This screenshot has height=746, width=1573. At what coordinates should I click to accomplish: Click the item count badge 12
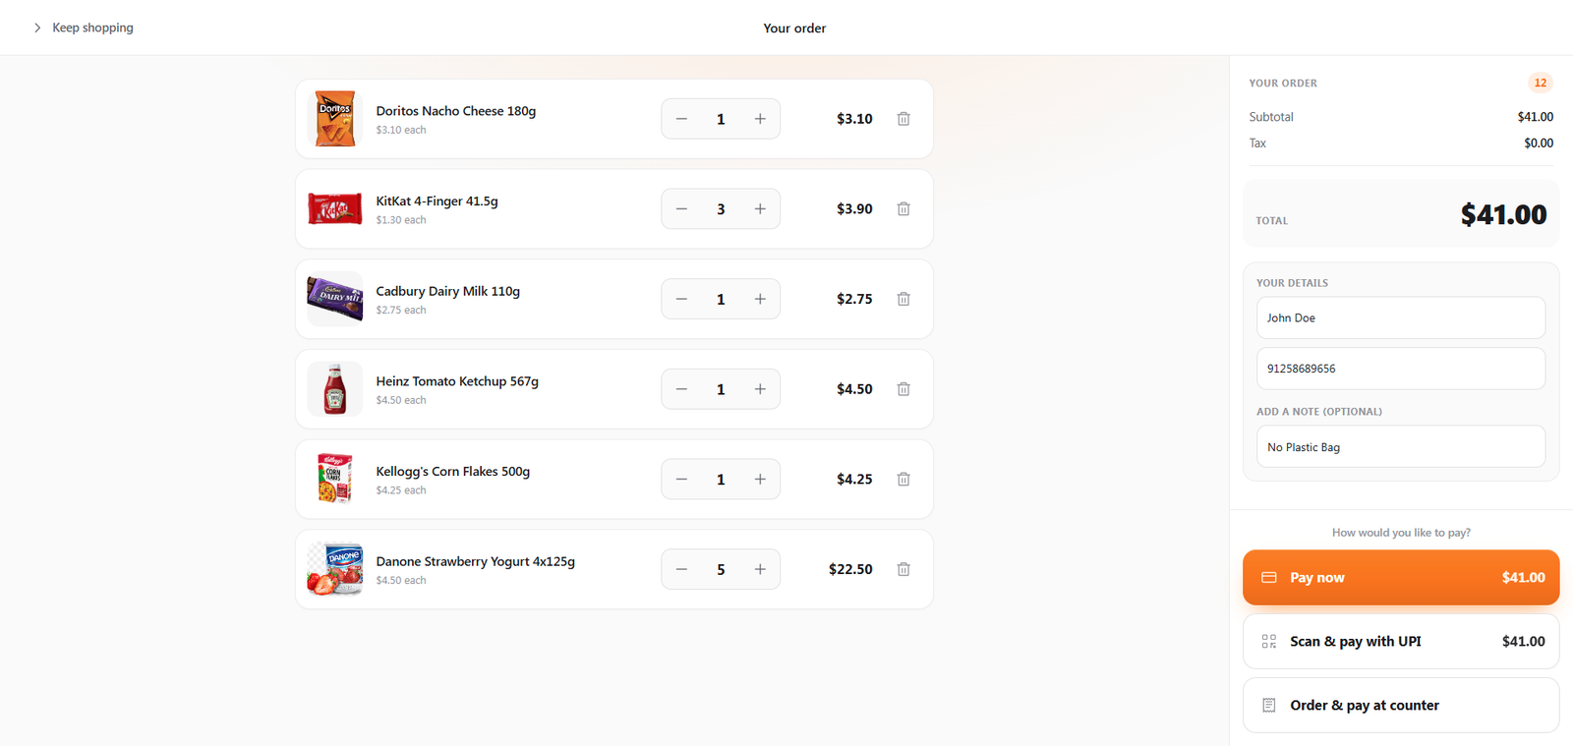point(1541,84)
